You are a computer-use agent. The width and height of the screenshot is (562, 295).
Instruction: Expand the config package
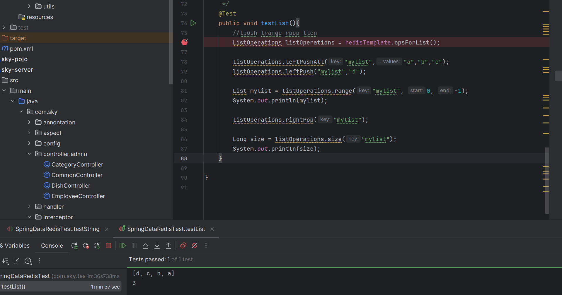(x=29, y=143)
